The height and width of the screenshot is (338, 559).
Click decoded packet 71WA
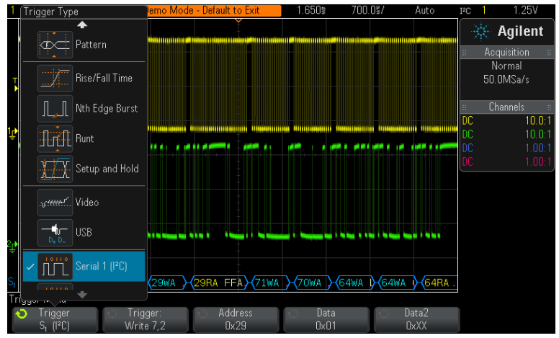[271, 283]
